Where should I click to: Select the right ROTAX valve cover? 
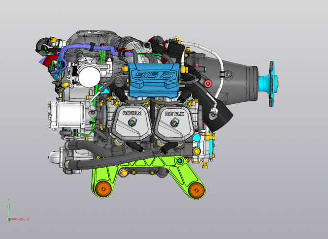174,123
